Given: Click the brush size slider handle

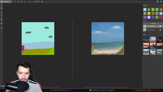Looking at the screenshot, I should pyautogui.click(x=2, y=28).
